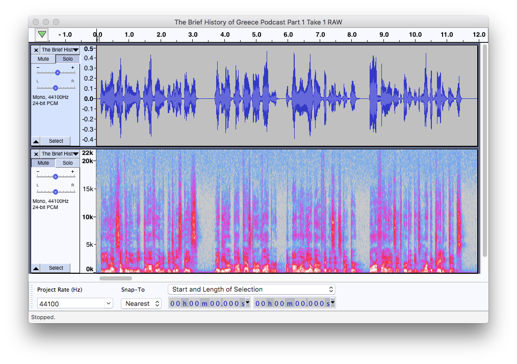Solo the spectrogram track

(x=68, y=163)
